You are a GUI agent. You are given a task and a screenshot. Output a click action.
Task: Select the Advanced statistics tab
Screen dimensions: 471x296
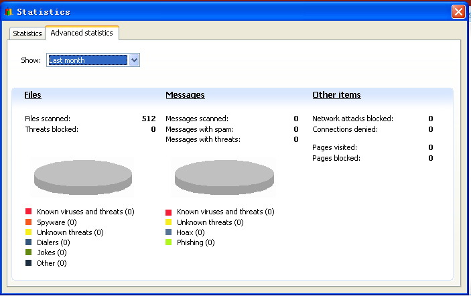82,33
